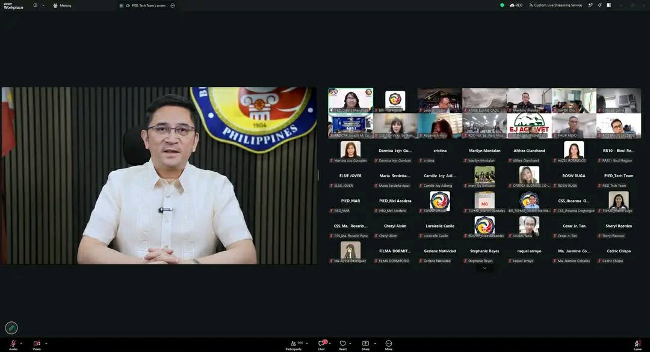Select the PIED_Mel Acedera tile
Viewport: 650px width, 352px height.
pyautogui.click(x=395, y=202)
